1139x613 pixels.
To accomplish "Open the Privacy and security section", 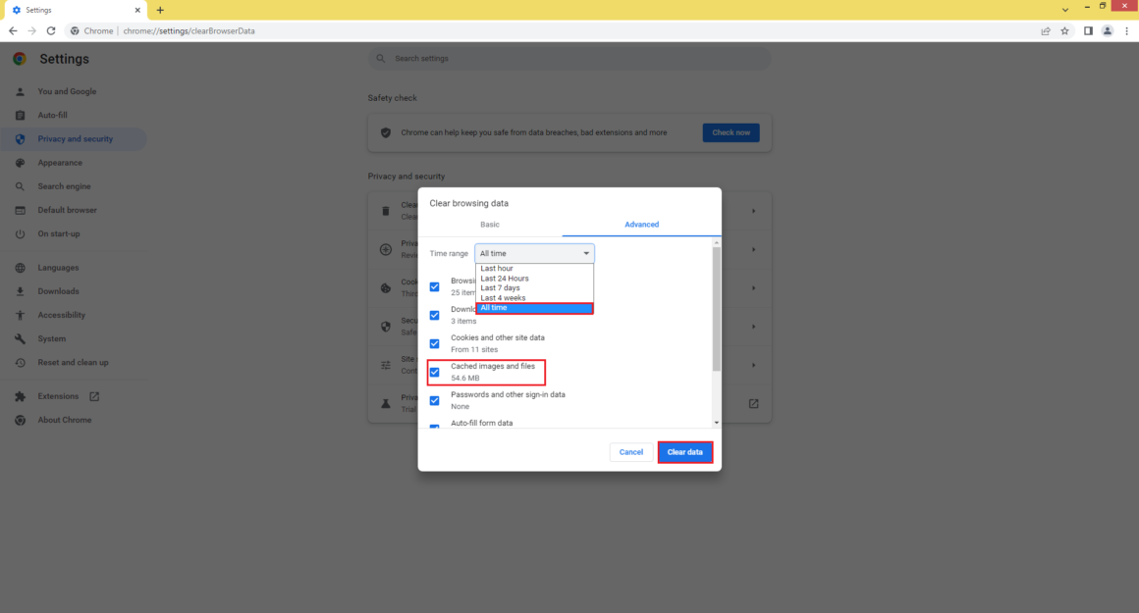I will [74, 138].
